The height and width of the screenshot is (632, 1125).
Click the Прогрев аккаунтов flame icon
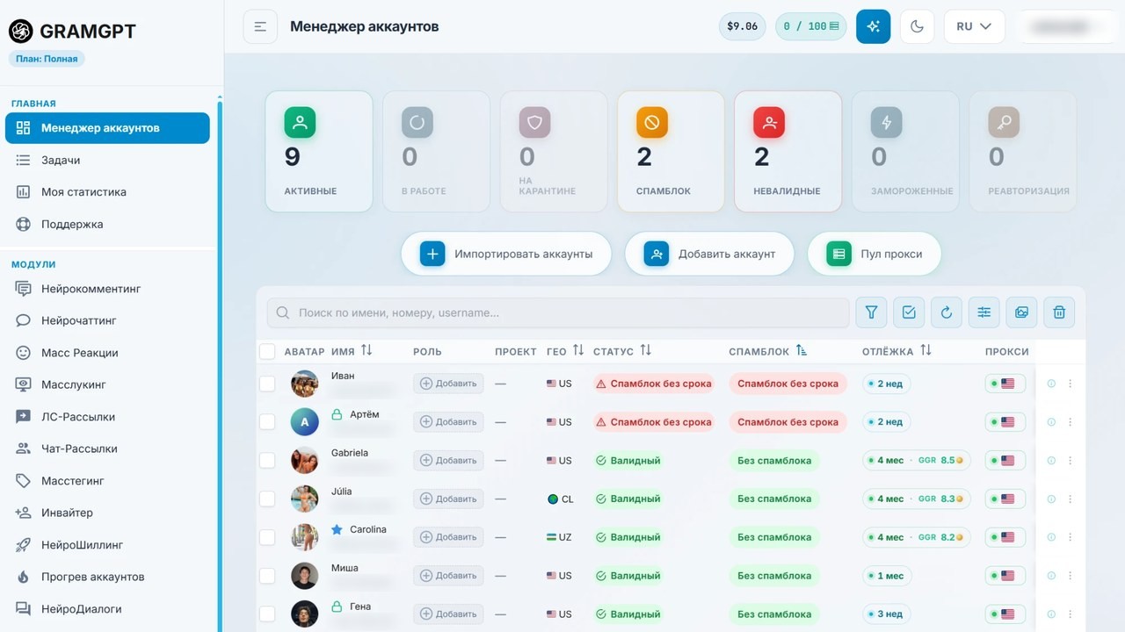pyautogui.click(x=24, y=577)
